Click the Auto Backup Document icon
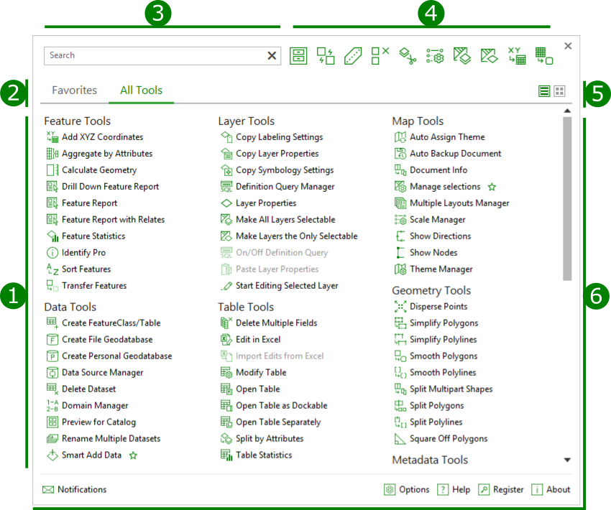The image size is (611, 510). [x=400, y=154]
